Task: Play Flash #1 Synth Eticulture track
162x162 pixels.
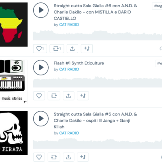Action: pyautogui.click(x=41, y=68)
